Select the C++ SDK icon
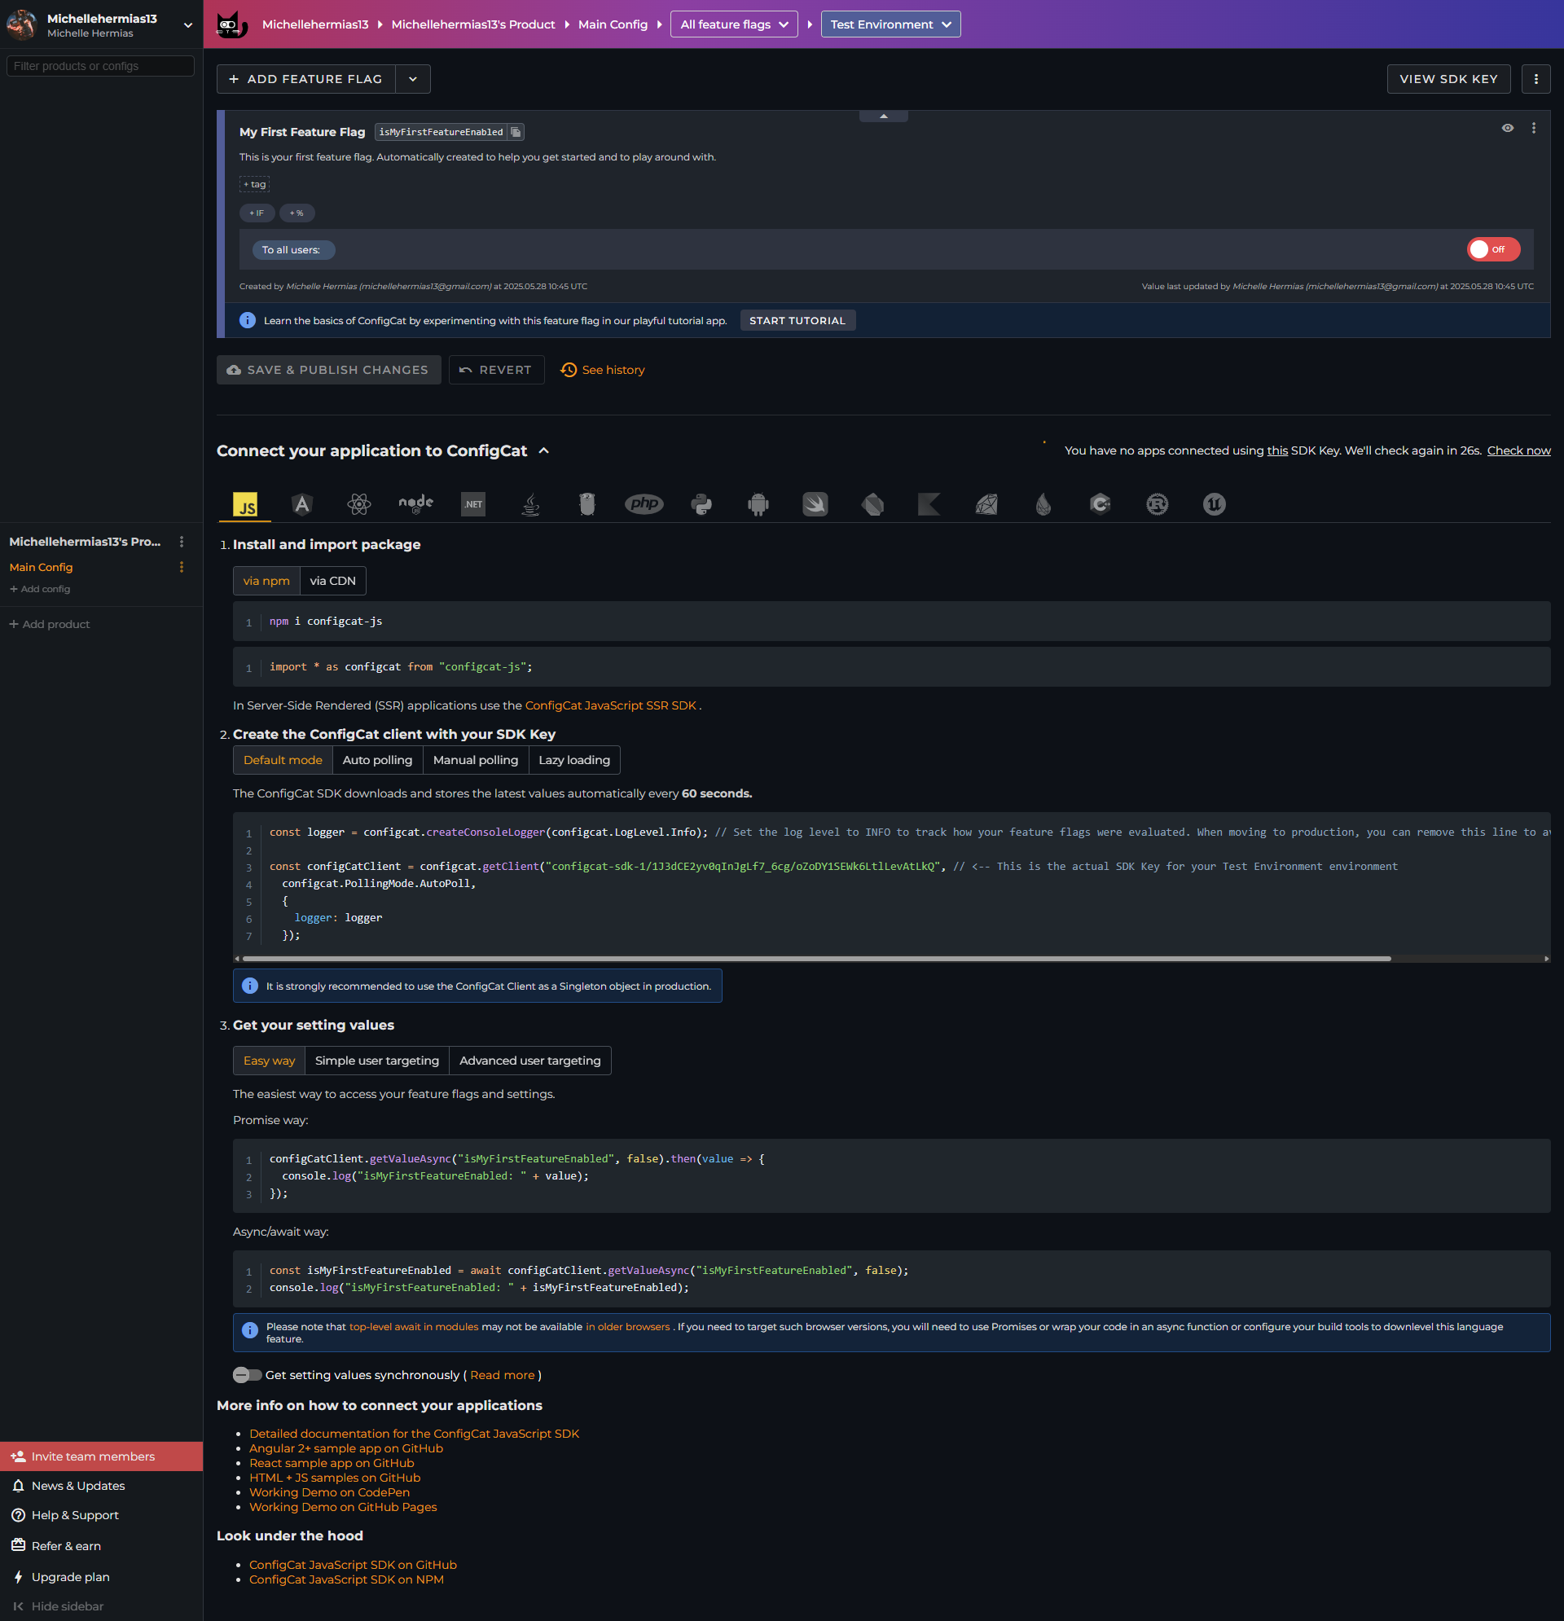 click(x=1100, y=503)
